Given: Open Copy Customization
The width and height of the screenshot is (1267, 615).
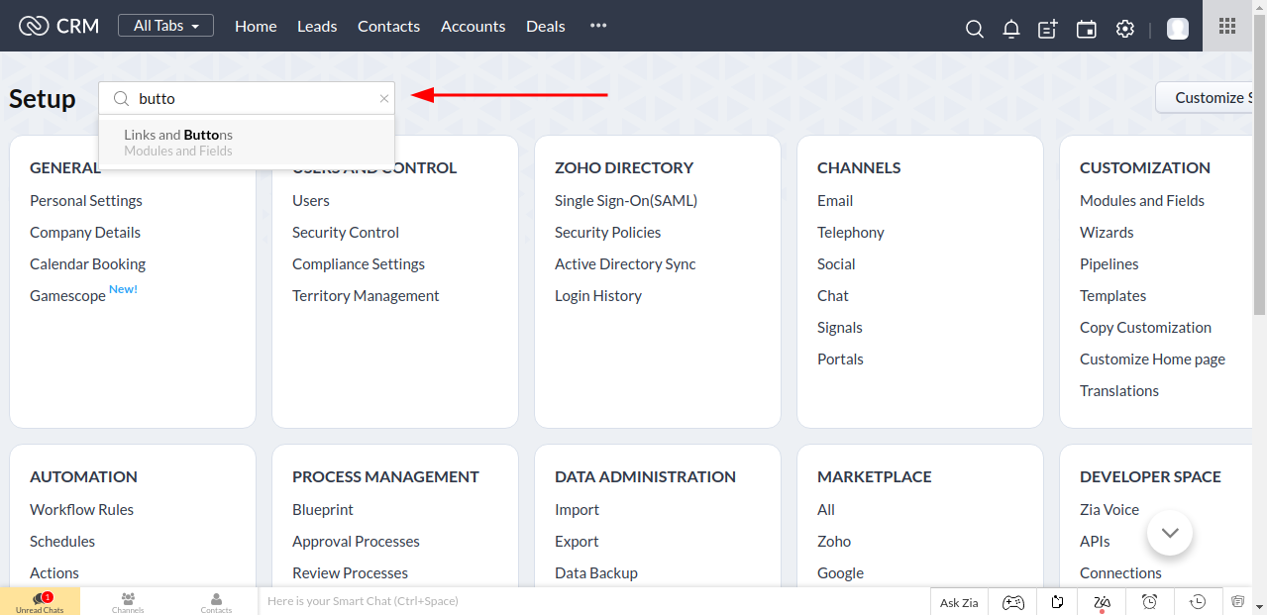Looking at the screenshot, I should (x=1145, y=327).
